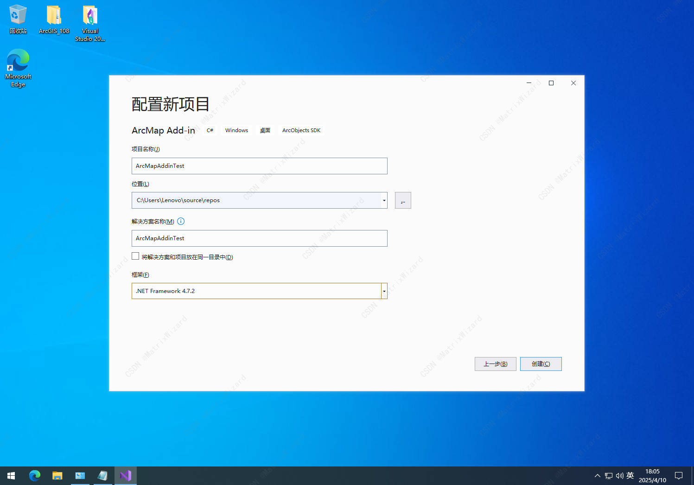
Task: Switch to Visual Studio in taskbar
Action: (126, 476)
